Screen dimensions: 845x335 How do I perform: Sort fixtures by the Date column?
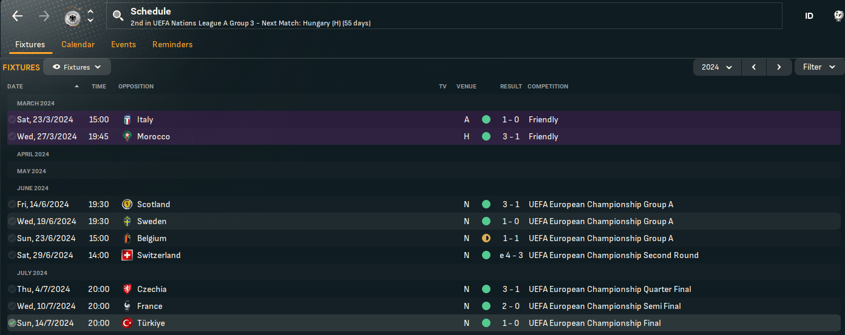tap(15, 87)
